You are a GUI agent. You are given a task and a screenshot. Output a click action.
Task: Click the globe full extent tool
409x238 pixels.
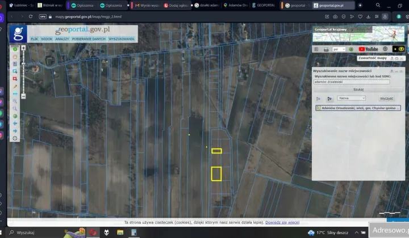point(15,116)
